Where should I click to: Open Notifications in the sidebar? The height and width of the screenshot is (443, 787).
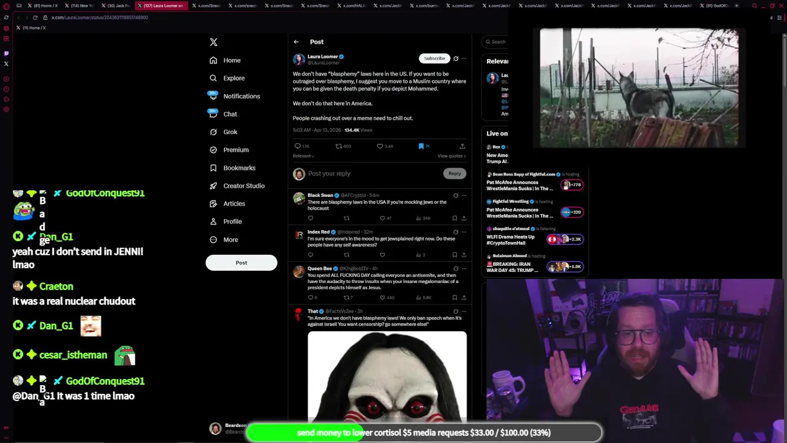pos(234,96)
